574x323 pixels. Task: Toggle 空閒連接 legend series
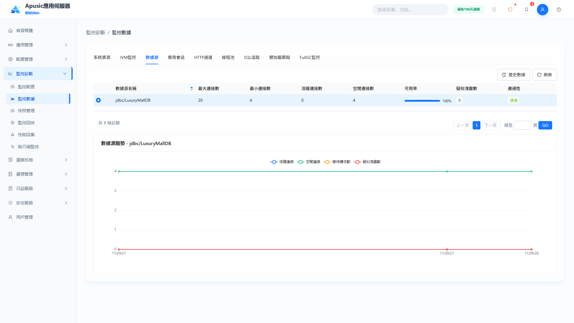tap(309, 162)
